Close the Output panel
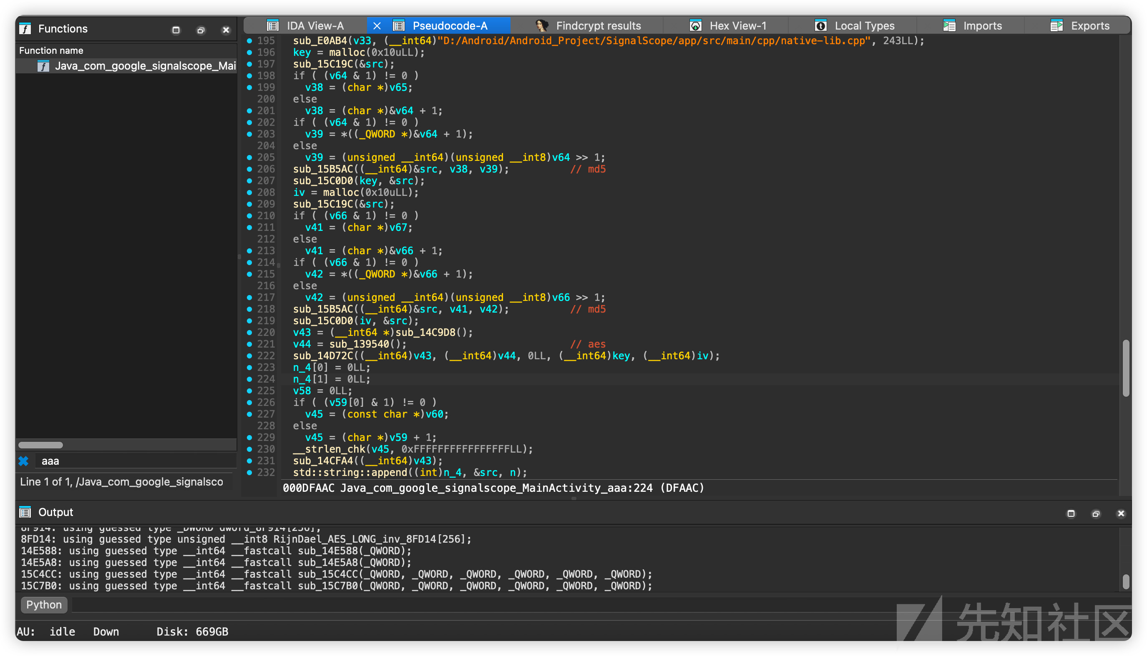1147x656 pixels. coord(1121,513)
